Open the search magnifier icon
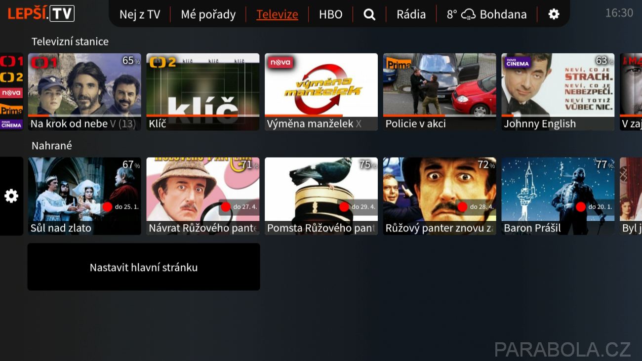Viewport: 642px width, 361px height. [369, 14]
